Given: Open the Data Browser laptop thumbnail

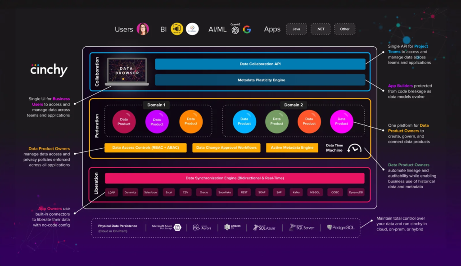Looking at the screenshot, I should pyautogui.click(x=127, y=71).
